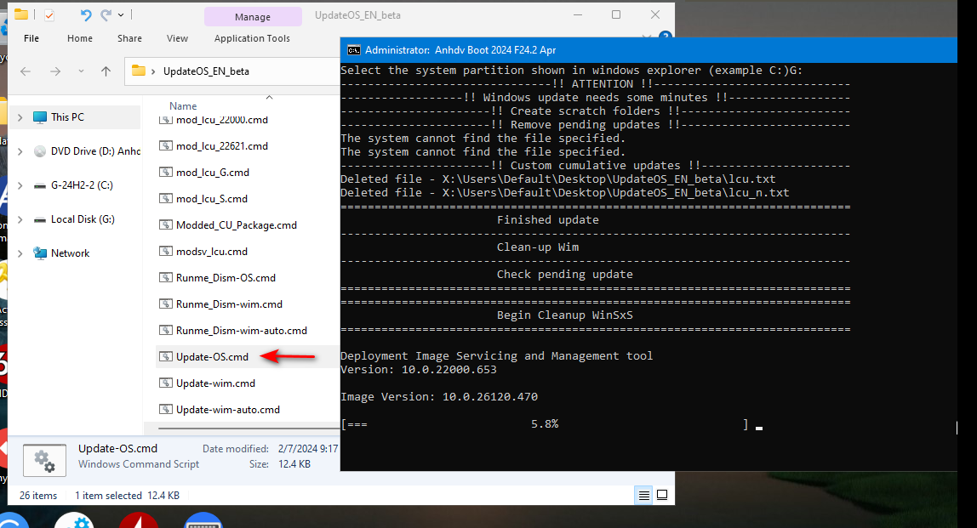Open the Application Tools ribbon tab
The height and width of the screenshot is (528, 977).
(x=252, y=38)
